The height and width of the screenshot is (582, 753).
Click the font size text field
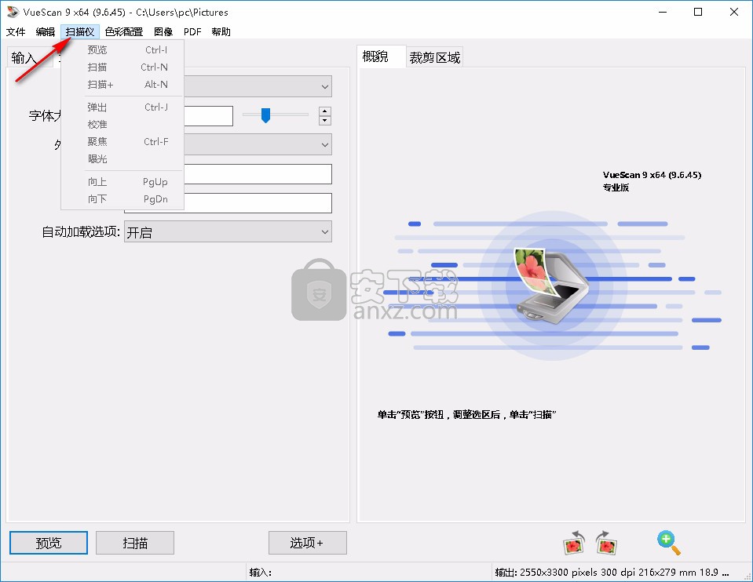(x=208, y=116)
